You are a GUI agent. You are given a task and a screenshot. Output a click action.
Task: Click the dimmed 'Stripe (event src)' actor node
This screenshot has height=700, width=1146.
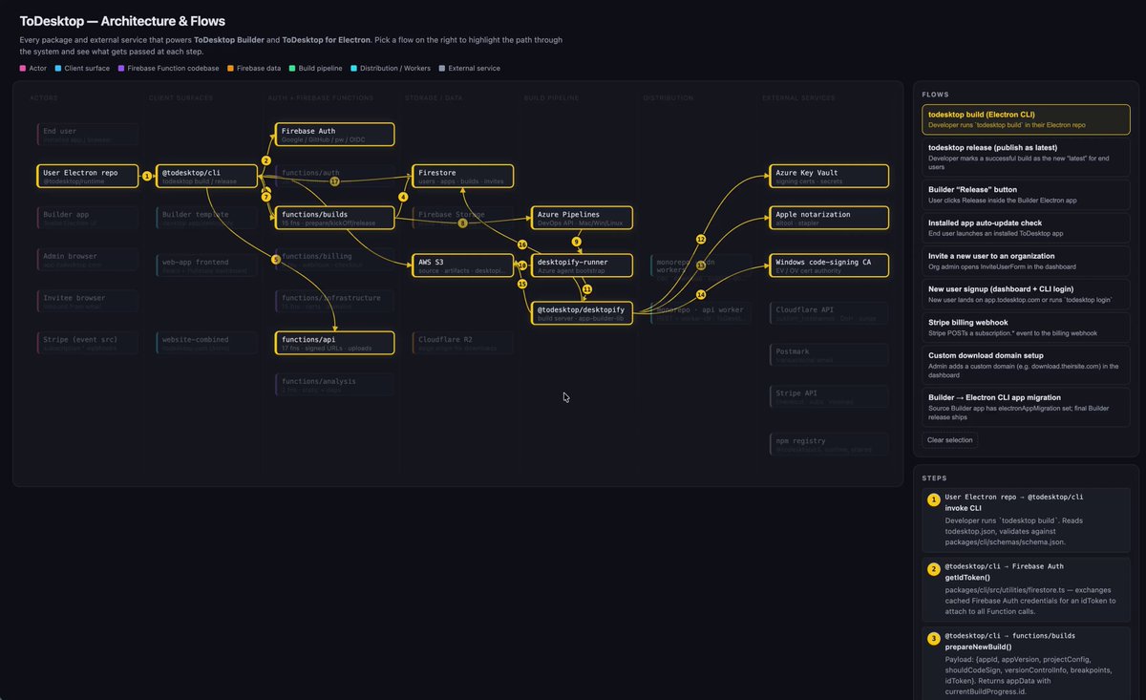88,343
